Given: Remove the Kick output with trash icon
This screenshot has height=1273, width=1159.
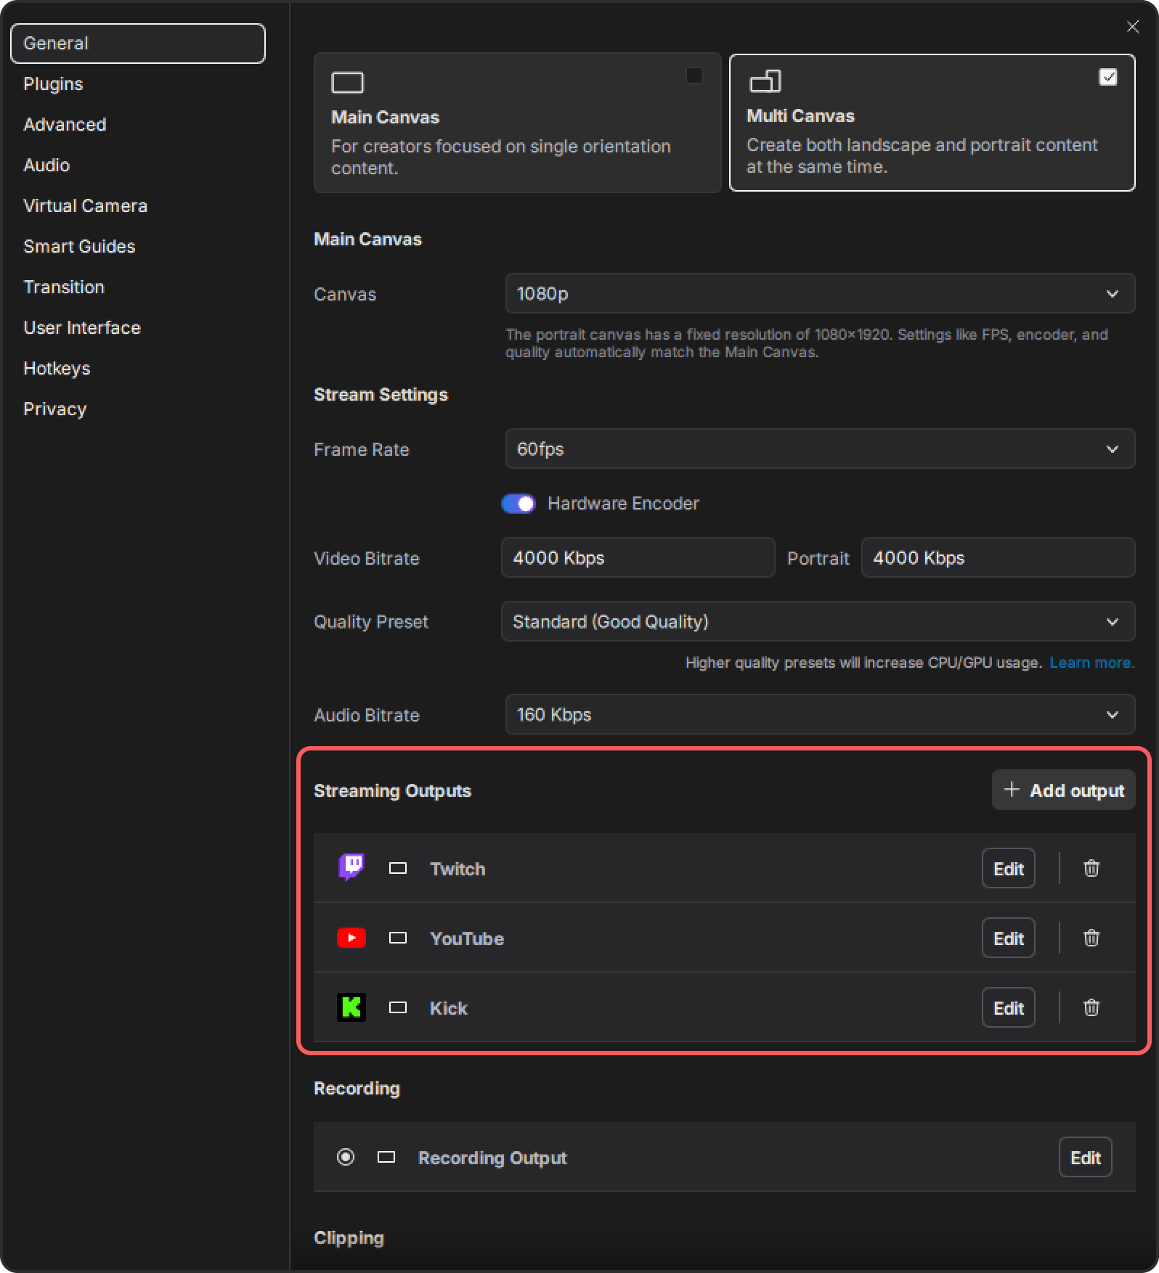Looking at the screenshot, I should pos(1091,1007).
